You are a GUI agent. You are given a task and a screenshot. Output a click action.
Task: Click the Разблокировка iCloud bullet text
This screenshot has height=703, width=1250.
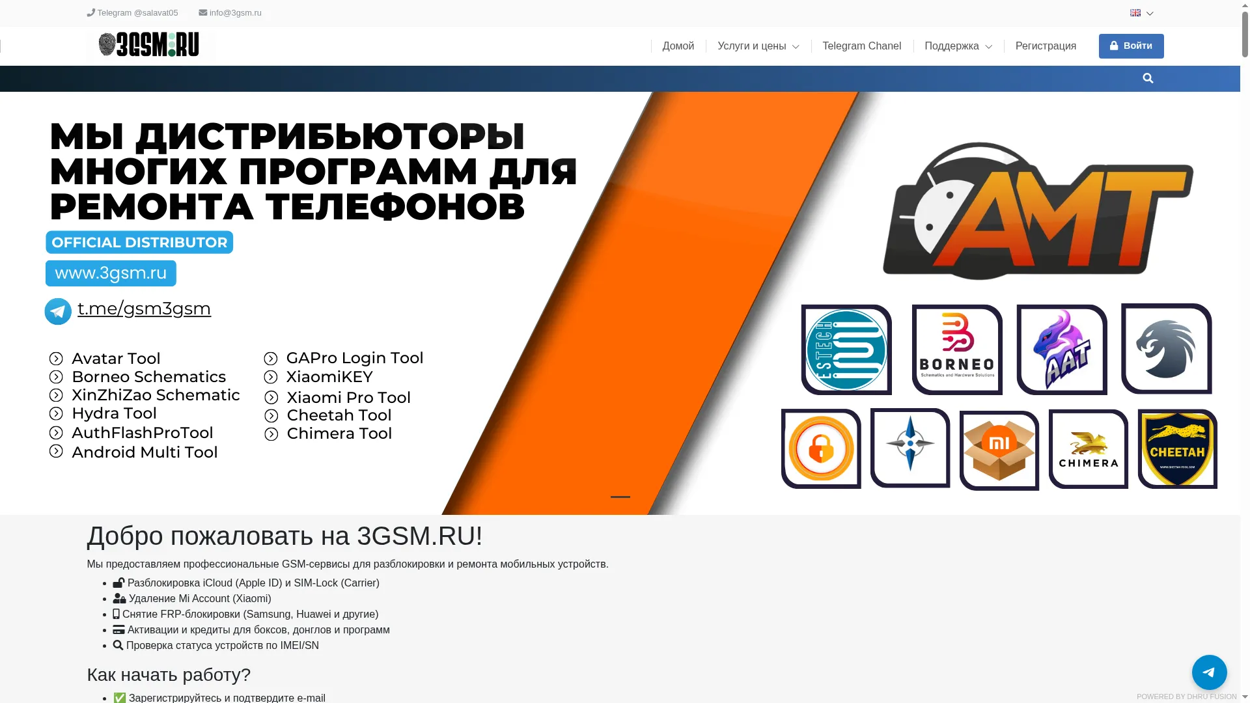point(253,583)
